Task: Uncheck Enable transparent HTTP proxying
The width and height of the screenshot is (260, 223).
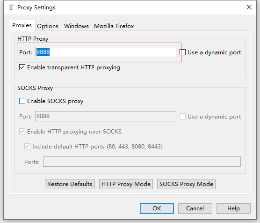Action: click(x=22, y=67)
